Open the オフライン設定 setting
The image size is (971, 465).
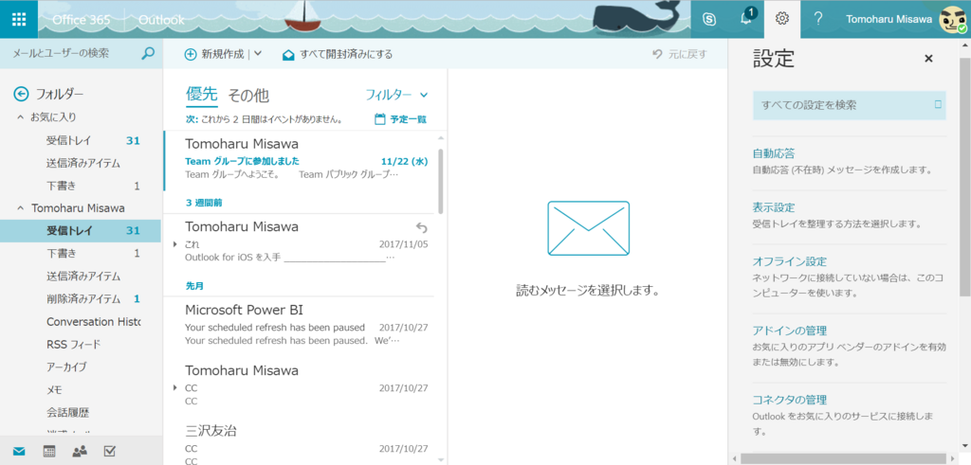pos(790,261)
